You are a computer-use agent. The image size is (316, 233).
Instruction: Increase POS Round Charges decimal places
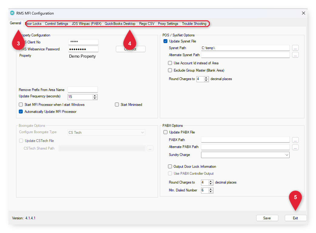206,78
